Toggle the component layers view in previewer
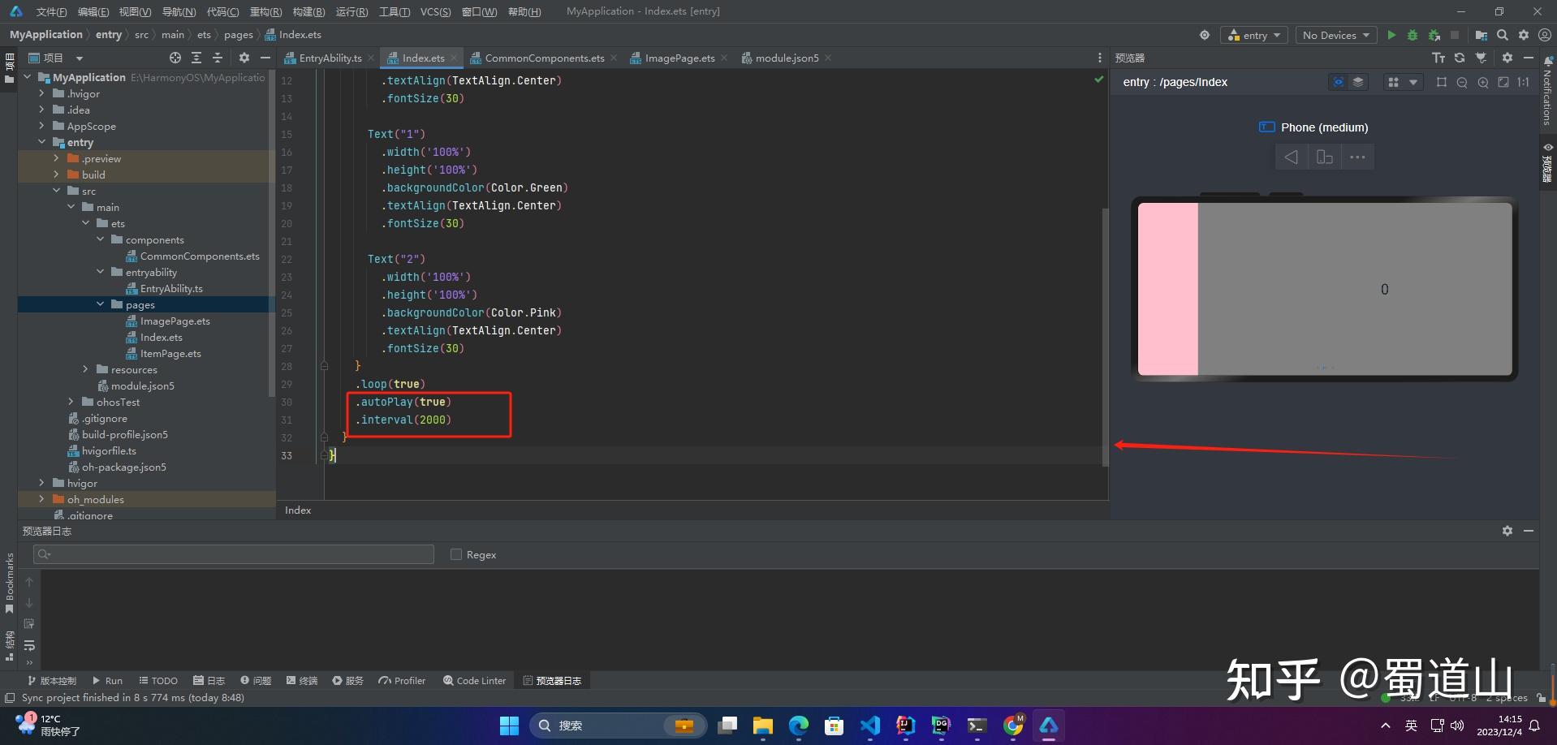 tap(1358, 82)
